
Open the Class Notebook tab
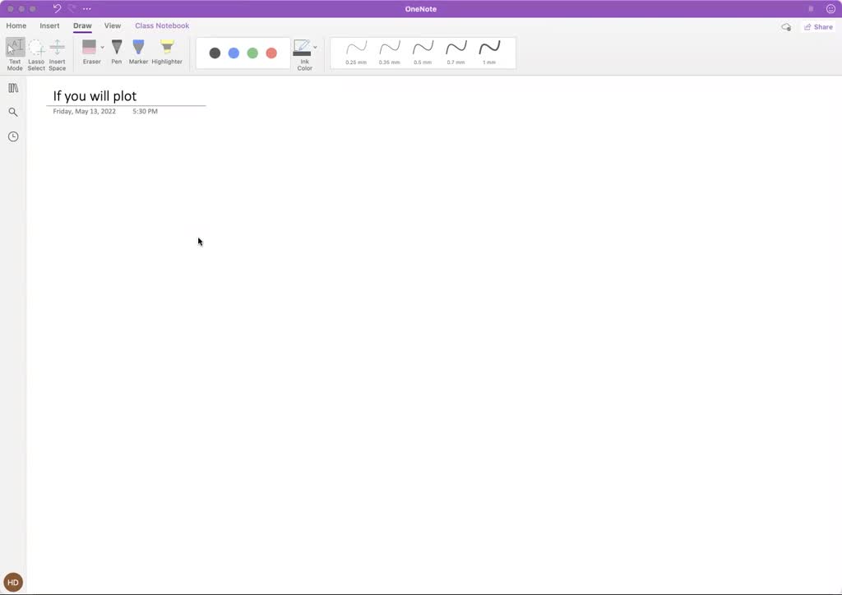[162, 26]
